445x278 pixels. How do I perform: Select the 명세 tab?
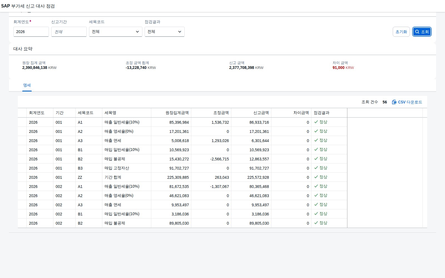(27, 85)
